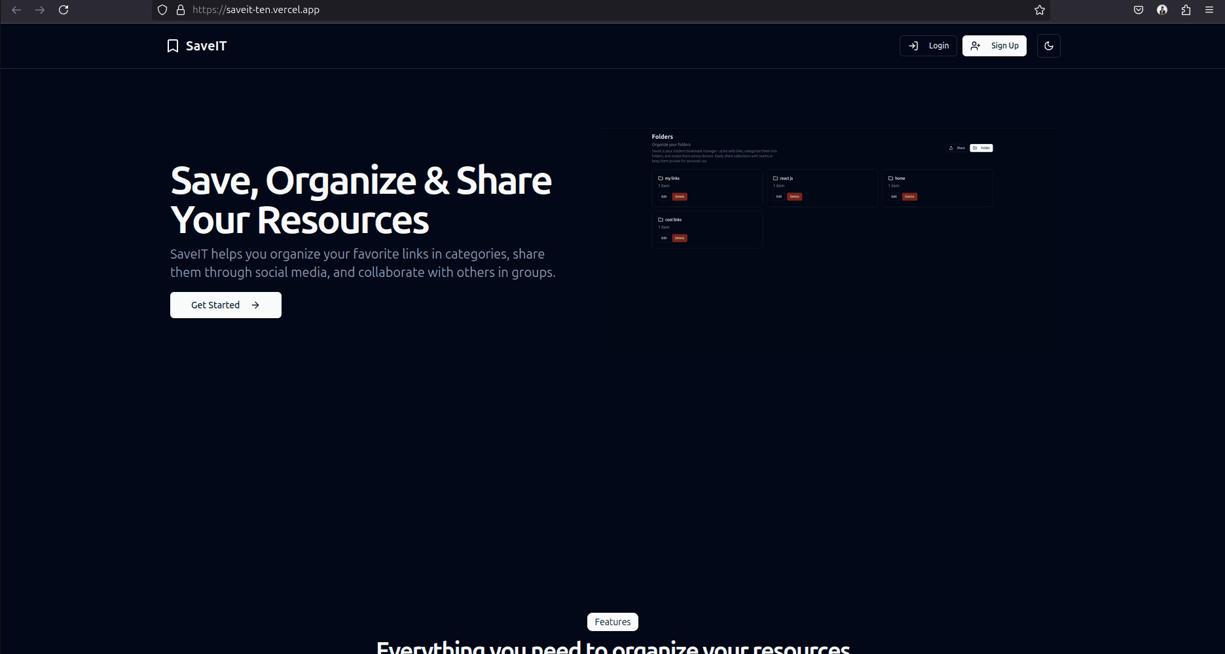
Task: Click the SaveIT brand name text
Action: [x=206, y=46]
